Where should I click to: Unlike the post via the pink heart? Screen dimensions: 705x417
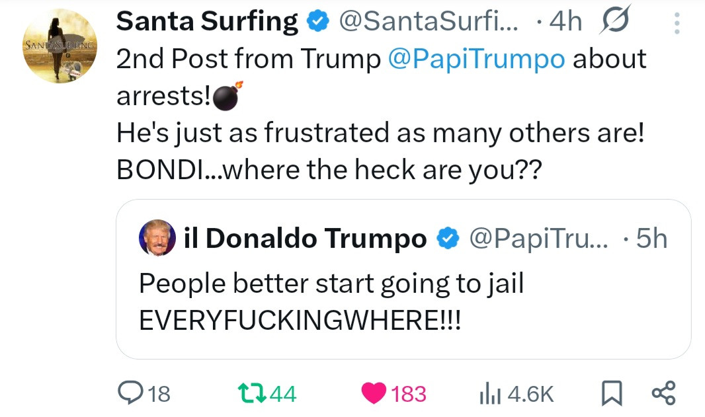coord(375,394)
